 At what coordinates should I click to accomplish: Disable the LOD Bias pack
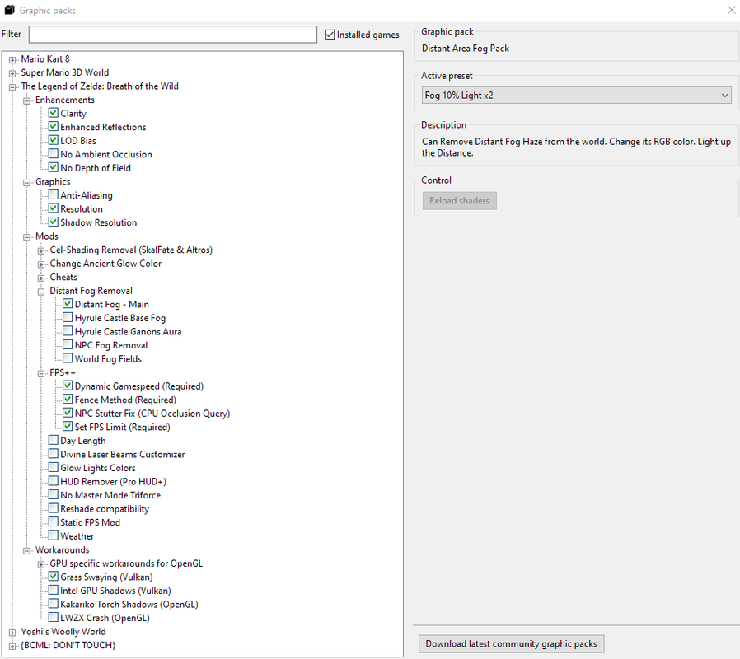point(54,140)
